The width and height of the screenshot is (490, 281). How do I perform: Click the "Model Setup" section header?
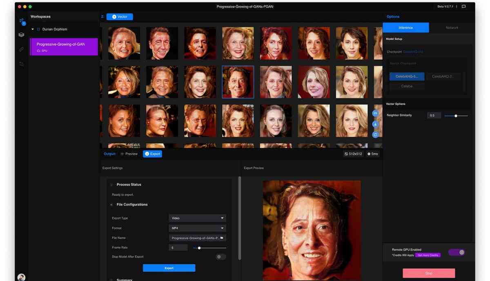[394, 39]
